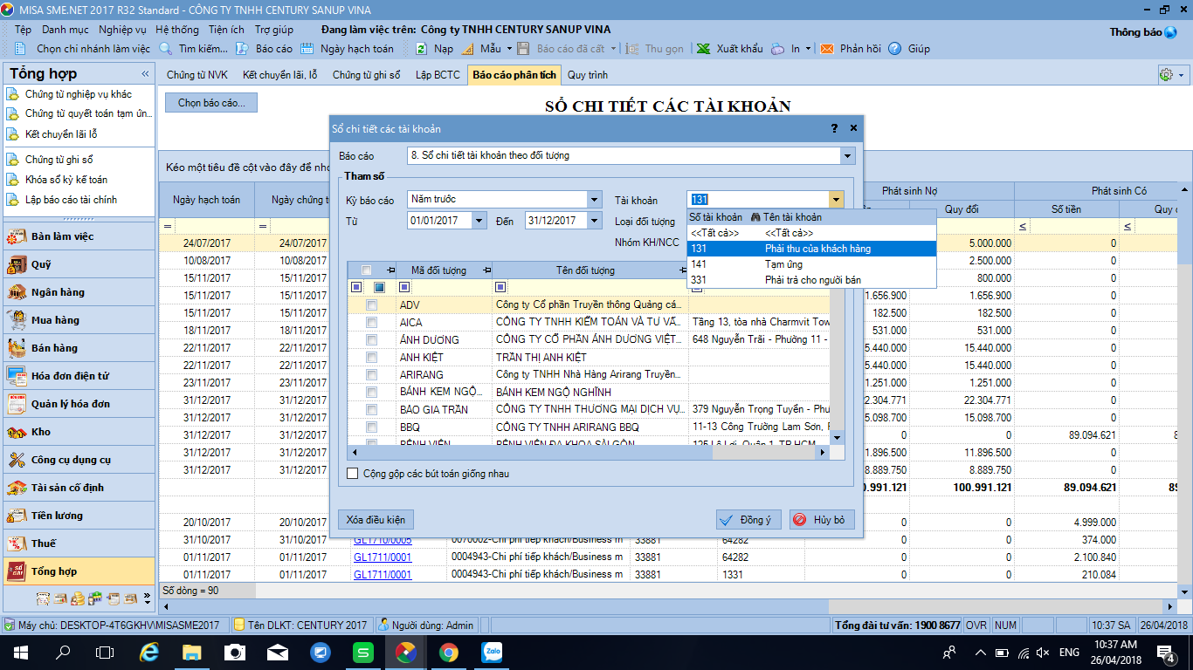The image size is (1193, 670).
Task: Open Khóa sổ kỳ kế toán in sidebar
Action: (66, 180)
